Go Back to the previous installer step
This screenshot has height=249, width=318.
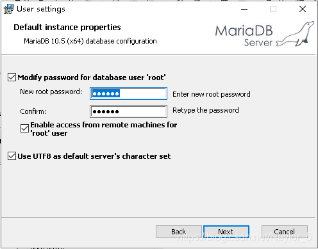pos(179,232)
